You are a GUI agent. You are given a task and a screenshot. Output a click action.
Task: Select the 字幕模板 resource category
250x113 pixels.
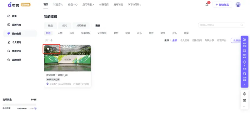pyautogui.click(x=86, y=33)
